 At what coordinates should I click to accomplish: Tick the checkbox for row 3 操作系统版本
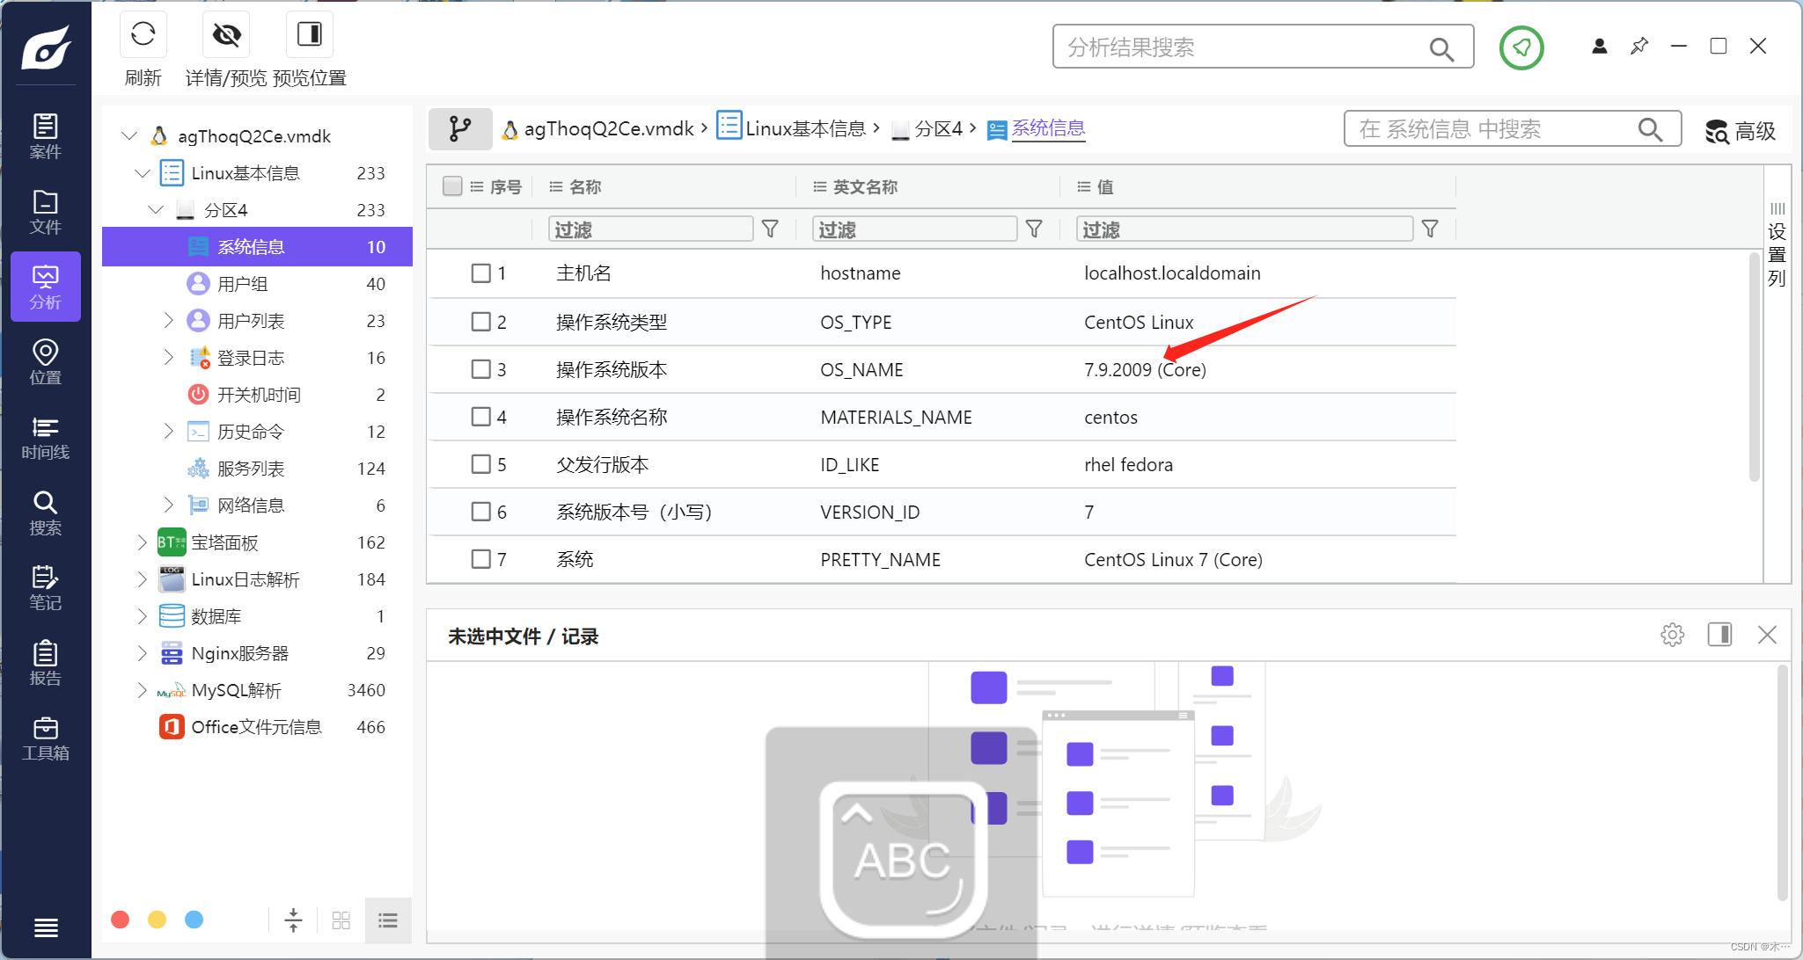[480, 369]
